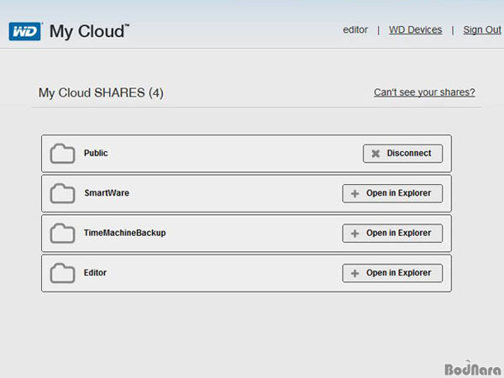
Task: Click the SmartWare share folder icon
Action: pos(62,193)
